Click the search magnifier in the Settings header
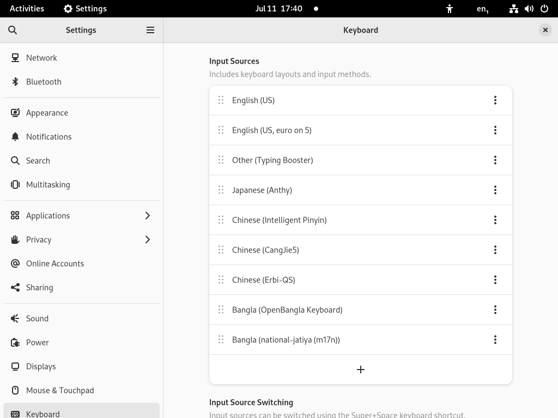558x418 pixels. [13, 30]
